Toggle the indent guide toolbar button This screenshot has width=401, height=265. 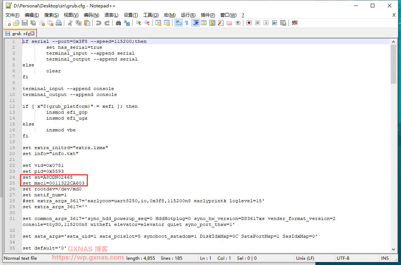[x=196, y=23]
